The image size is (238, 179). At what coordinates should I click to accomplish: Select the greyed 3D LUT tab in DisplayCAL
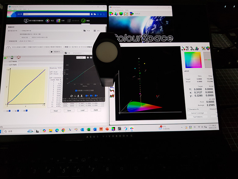(x=73, y=21)
